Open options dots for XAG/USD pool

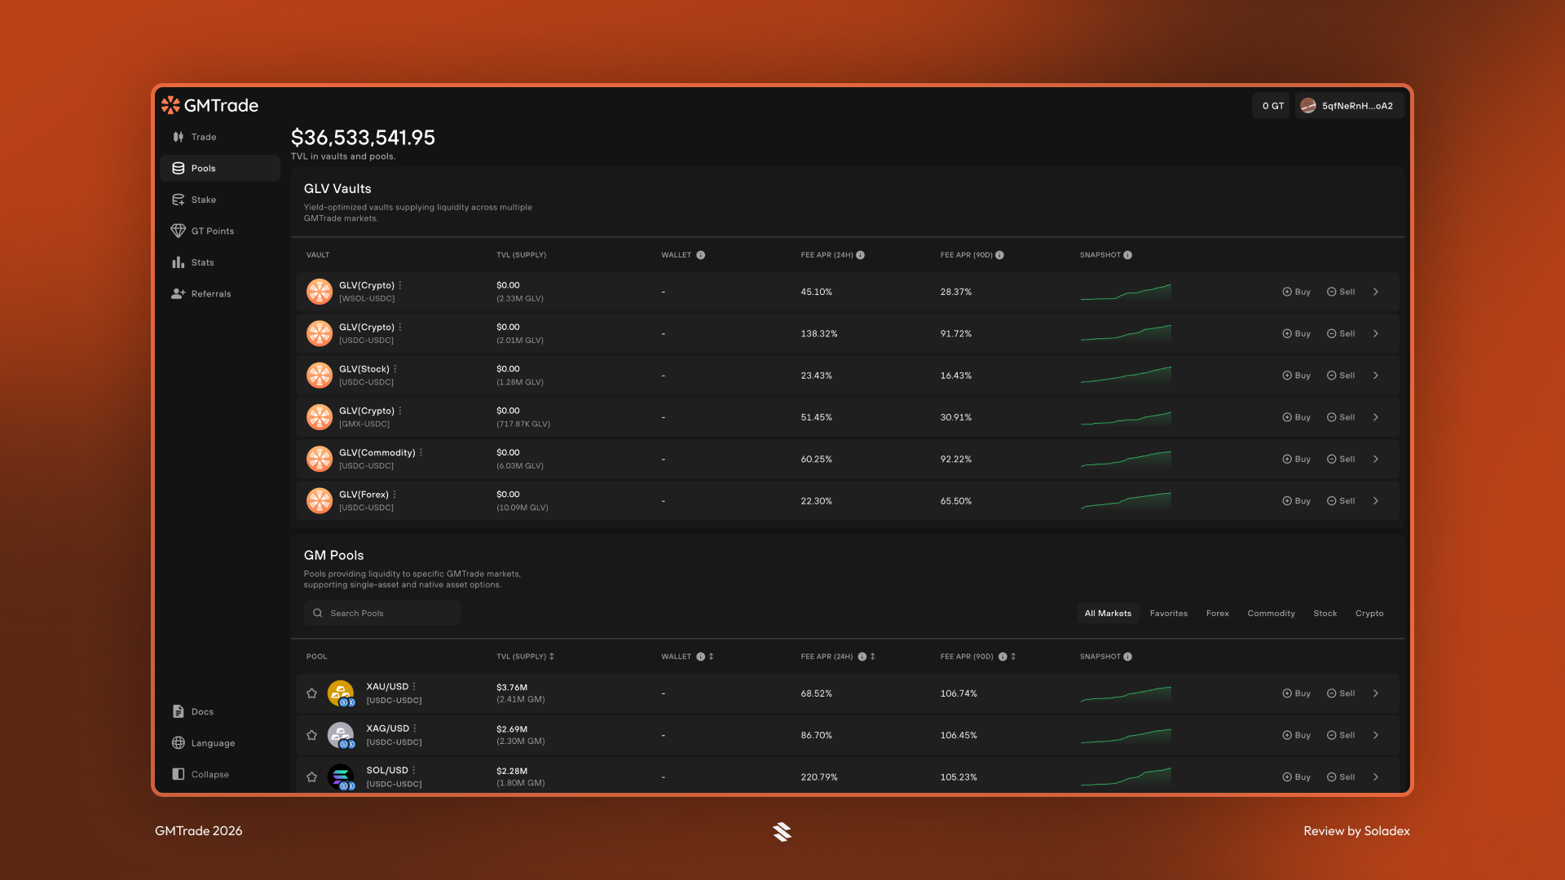pyautogui.click(x=415, y=728)
